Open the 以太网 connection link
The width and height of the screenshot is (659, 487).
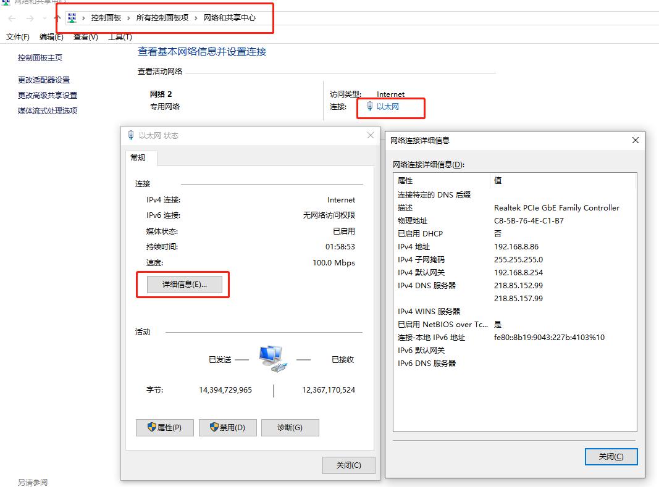click(387, 107)
